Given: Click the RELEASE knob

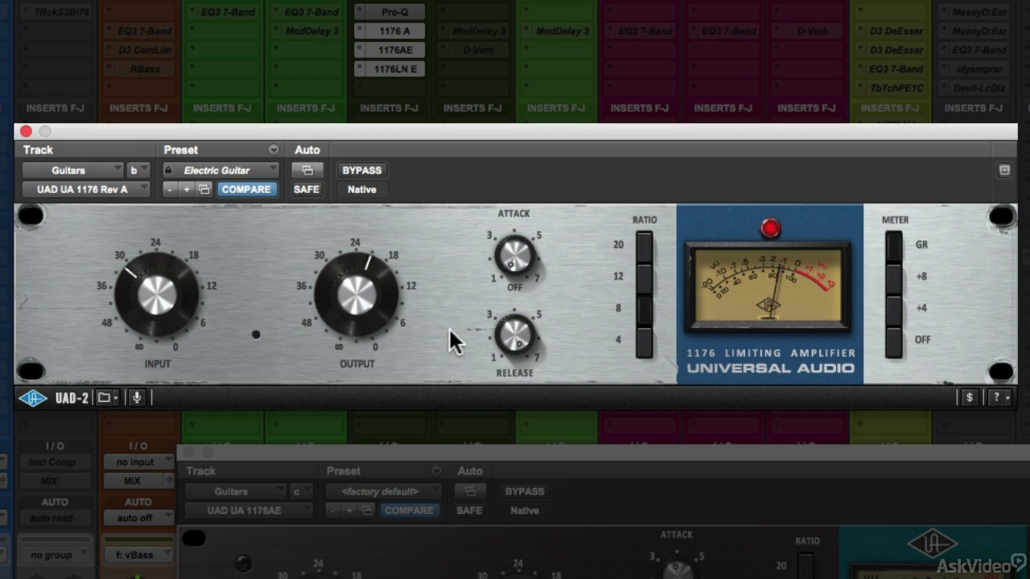Looking at the screenshot, I should 515,335.
